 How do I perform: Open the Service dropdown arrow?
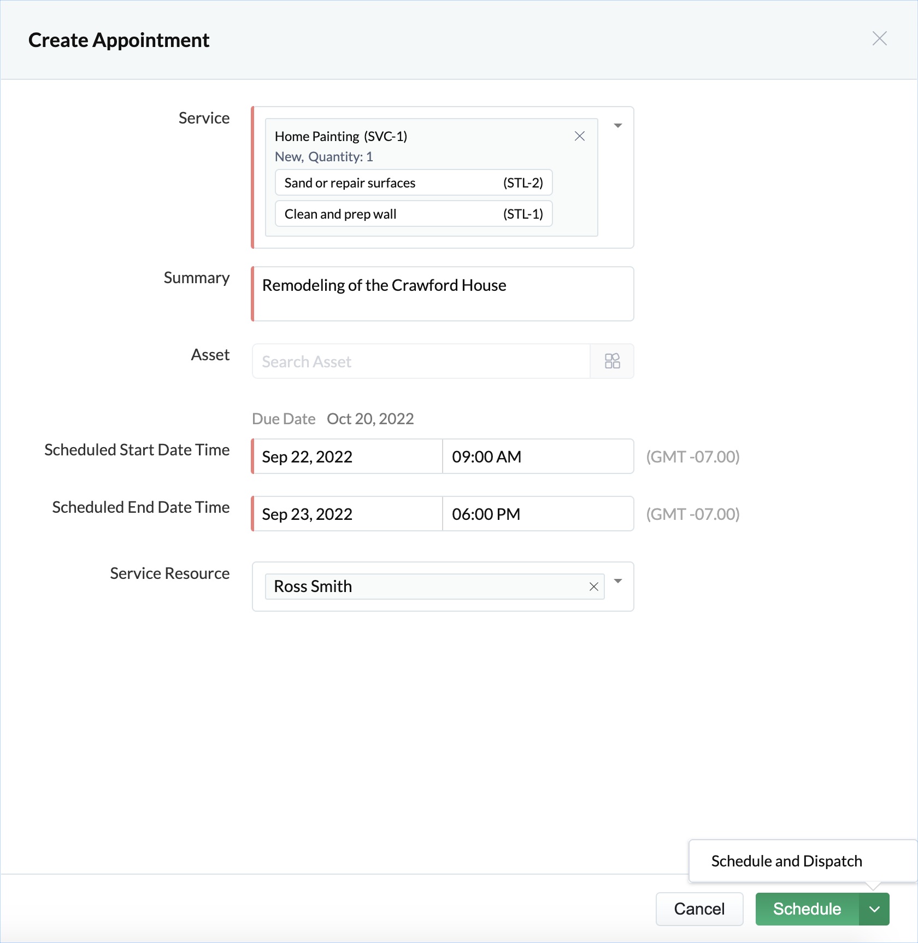(x=618, y=126)
